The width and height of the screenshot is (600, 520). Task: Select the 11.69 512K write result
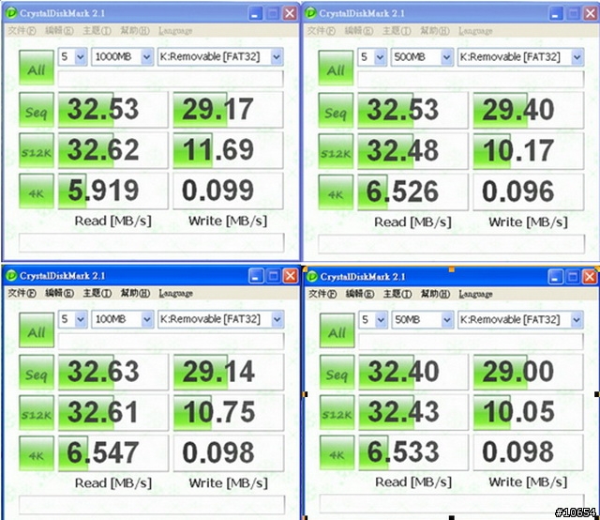tap(229, 150)
